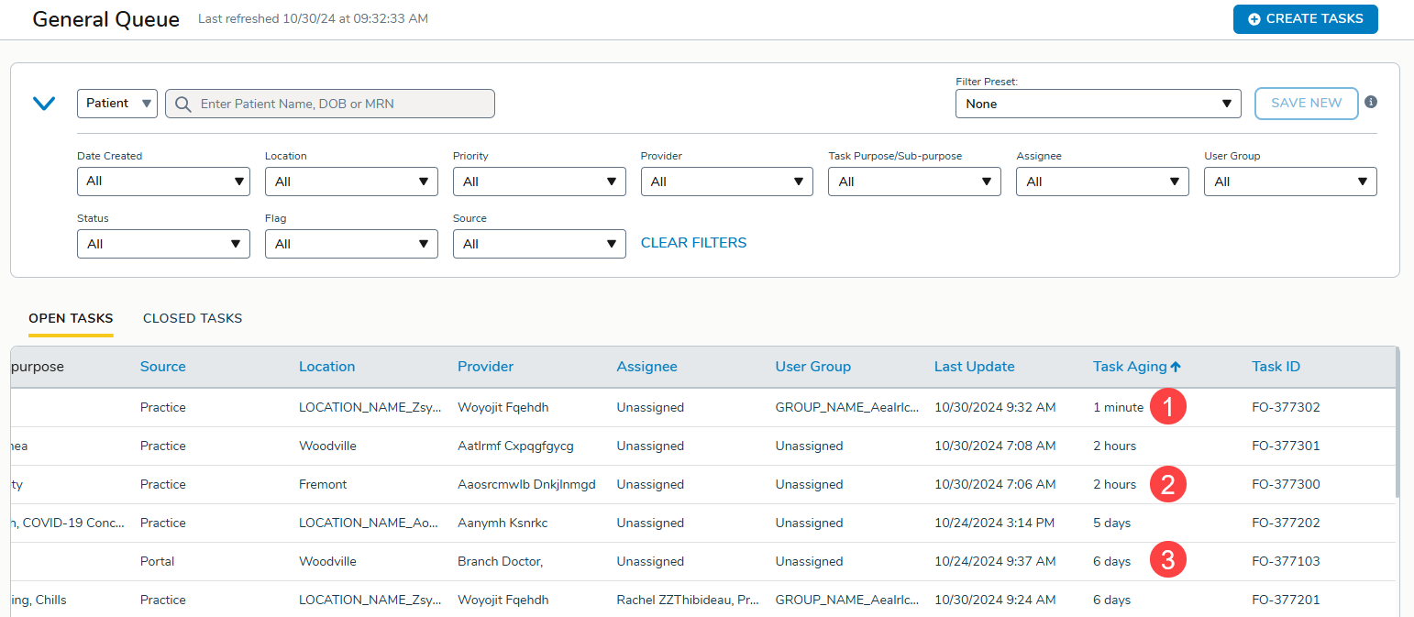
Task: Collapse the filter panel with blue chevron
Action: click(x=44, y=104)
